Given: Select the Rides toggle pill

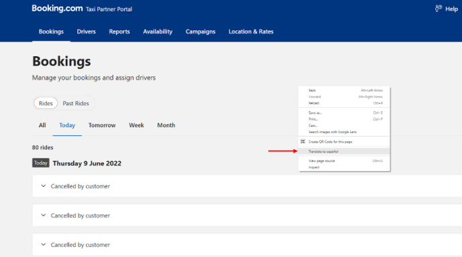Looking at the screenshot, I should click(46, 103).
